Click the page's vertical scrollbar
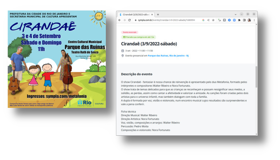280x160 pixels. [x=256, y=76]
